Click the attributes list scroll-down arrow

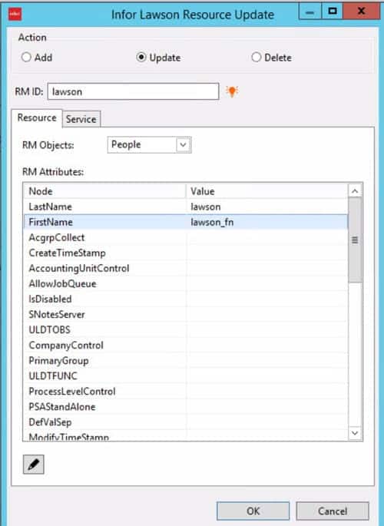[x=355, y=433]
